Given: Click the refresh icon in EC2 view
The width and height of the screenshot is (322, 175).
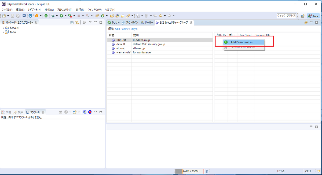Looking at the screenshot, I should pyautogui.click(x=306, y=23).
